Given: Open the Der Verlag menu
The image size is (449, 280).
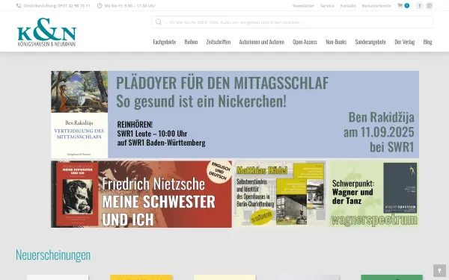Looking at the screenshot, I should (x=405, y=42).
